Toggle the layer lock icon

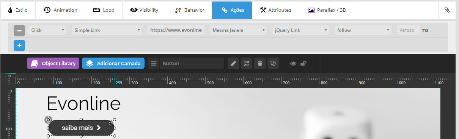click(303, 63)
